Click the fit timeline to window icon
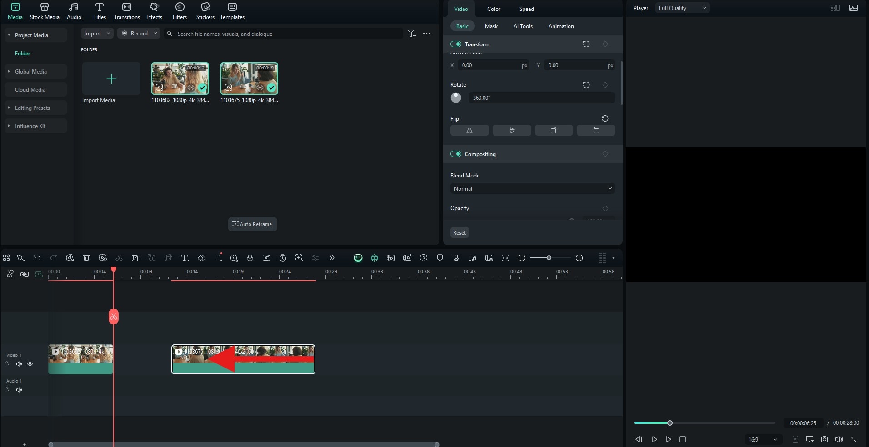This screenshot has width=869, height=447. 505,258
